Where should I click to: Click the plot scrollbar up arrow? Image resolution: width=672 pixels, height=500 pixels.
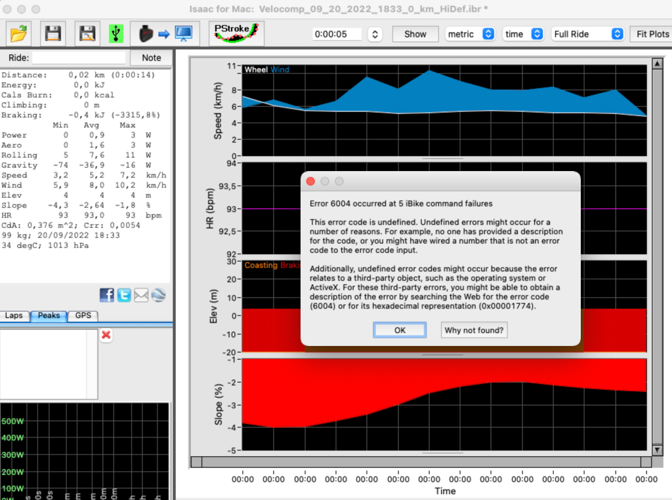click(x=657, y=64)
